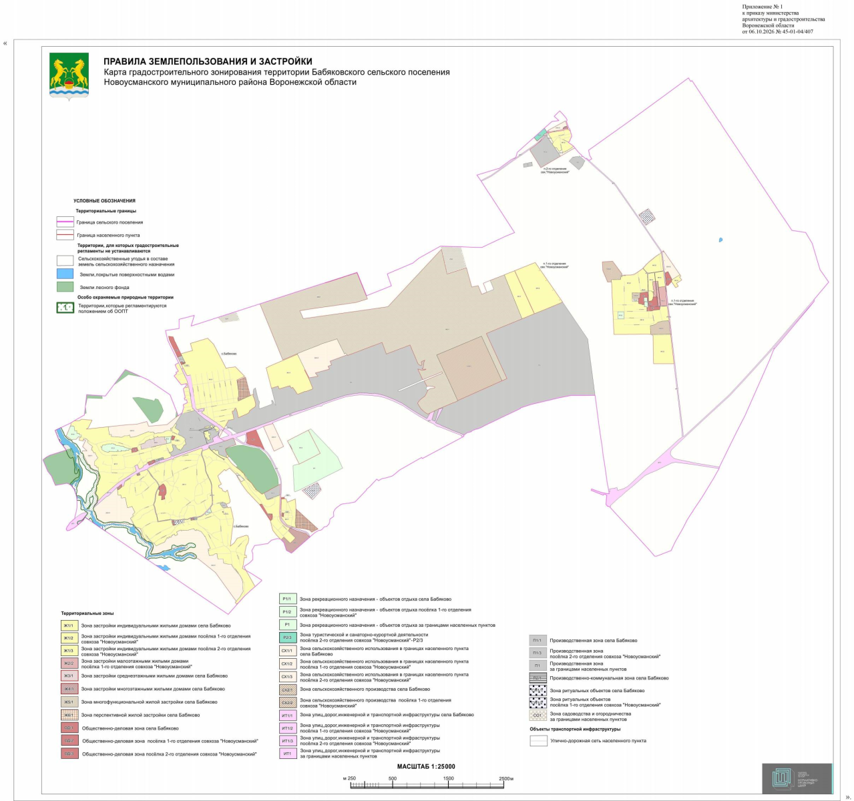854x801 pixels.
Task: Click the СО1 gardening zone legend swatch
Action: pos(538,716)
